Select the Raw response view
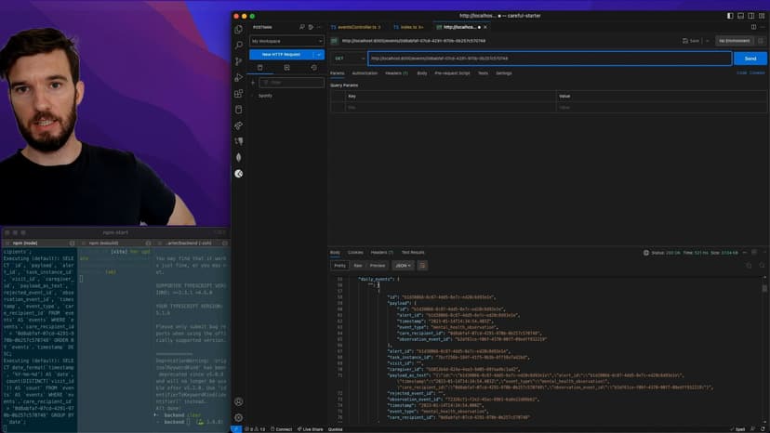 click(358, 265)
